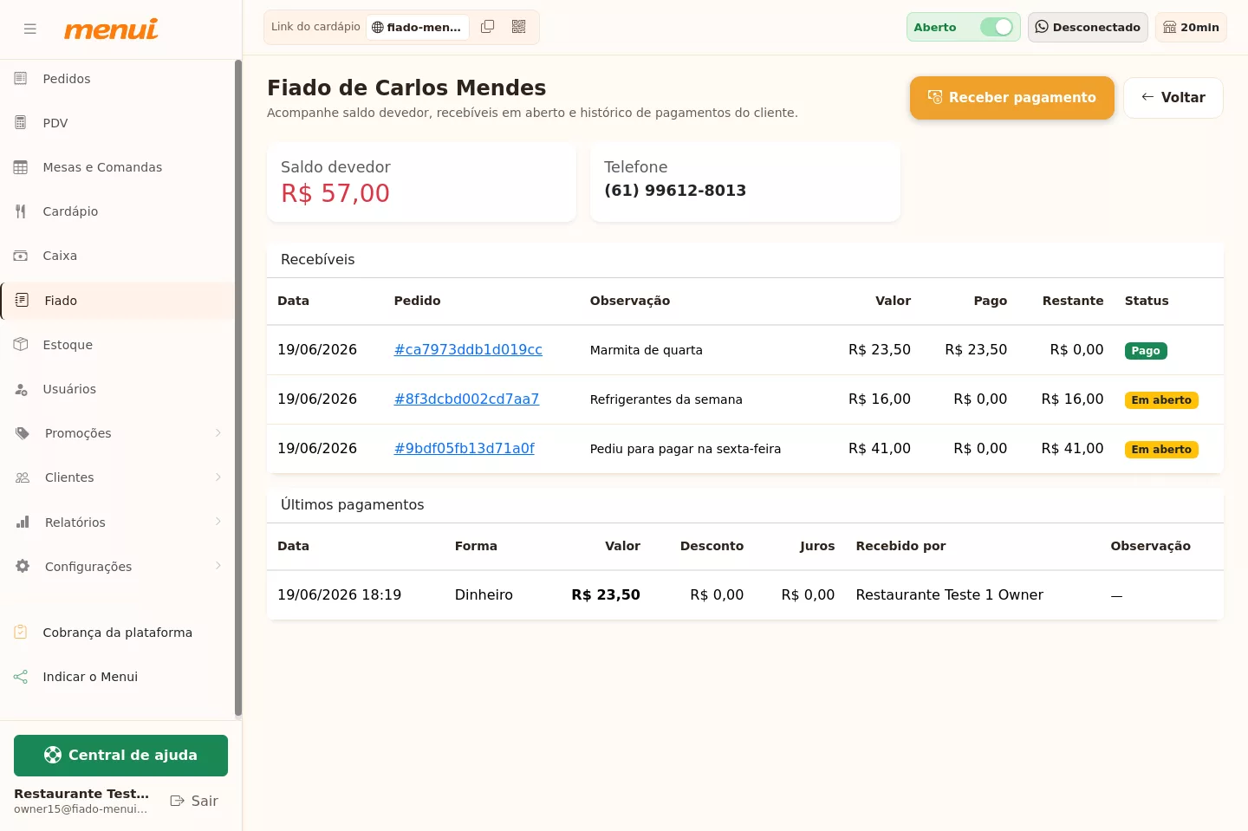This screenshot has height=831, width=1248.
Task: Open the Caixa menu item
Action: pyautogui.click(x=118, y=256)
